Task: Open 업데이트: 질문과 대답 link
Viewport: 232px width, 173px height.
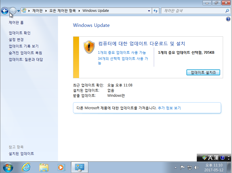Action: tap(26, 59)
